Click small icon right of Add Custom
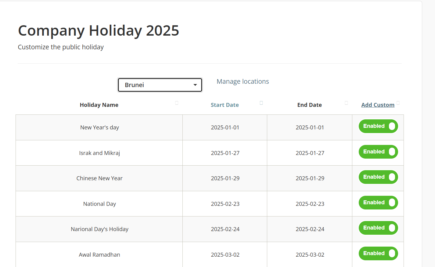435x267 pixels. [398, 103]
